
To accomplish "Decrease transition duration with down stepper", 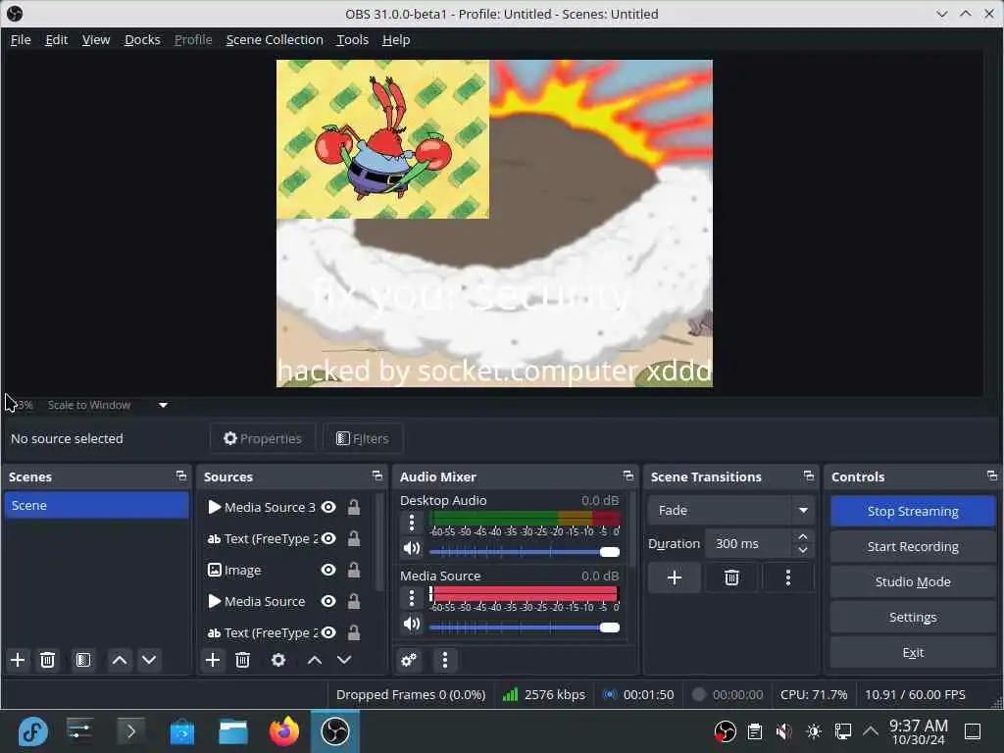I will 802,550.
